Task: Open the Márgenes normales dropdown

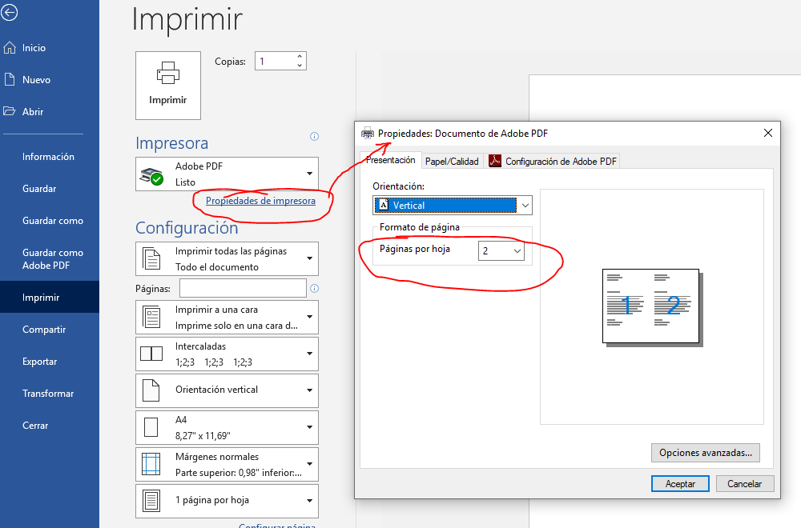Action: coord(227,464)
